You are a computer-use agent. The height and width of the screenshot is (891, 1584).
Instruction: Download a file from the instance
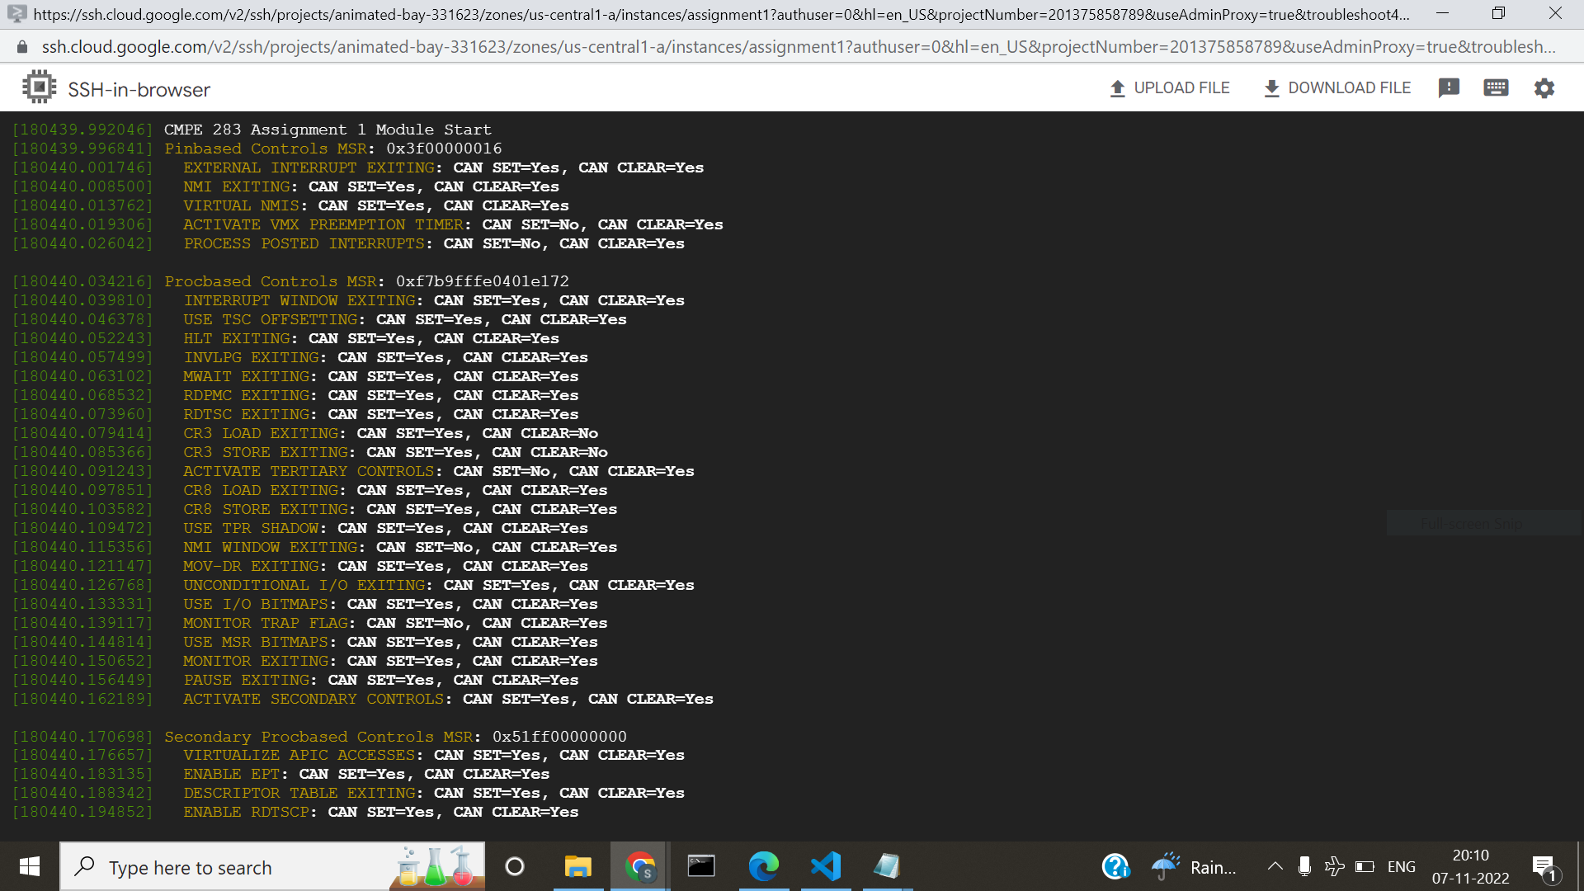click(x=1336, y=87)
